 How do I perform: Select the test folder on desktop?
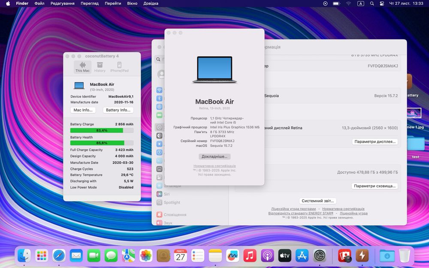pos(416,144)
